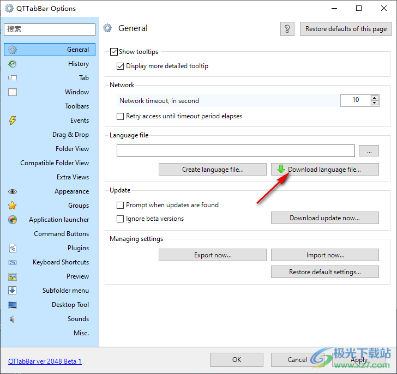Go to Extra Views settings
The image size is (397, 374).
[73, 177]
